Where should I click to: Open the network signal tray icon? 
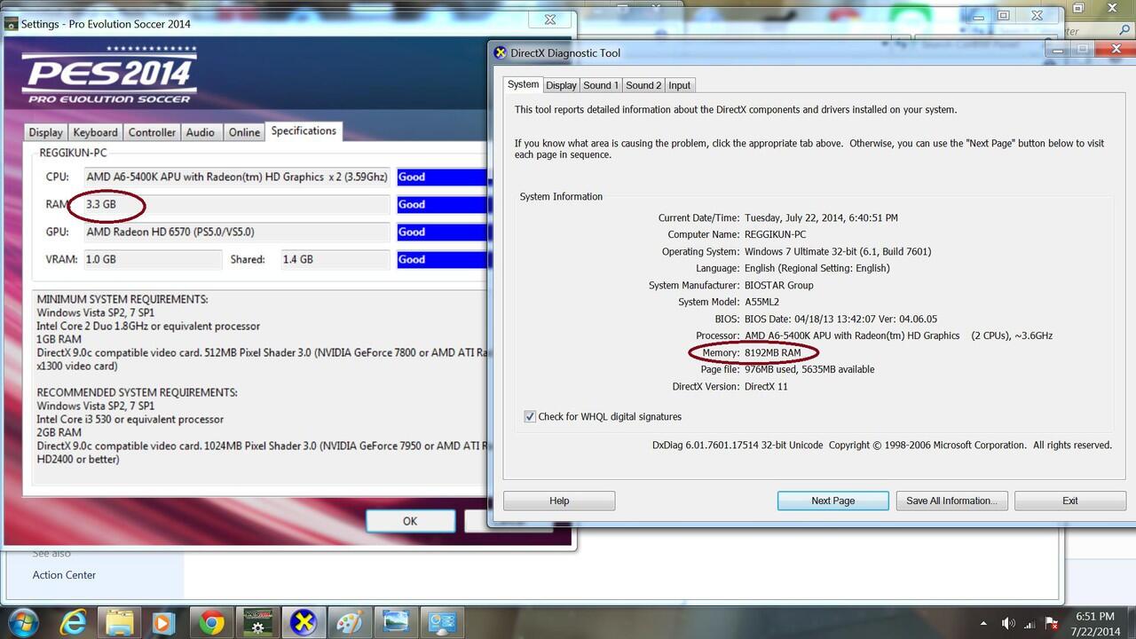point(1031,624)
